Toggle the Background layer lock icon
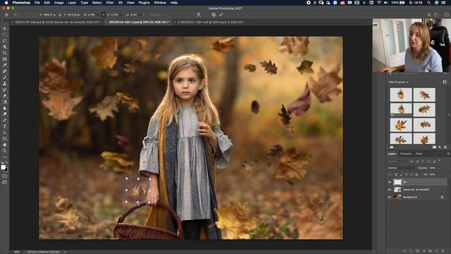Image resolution: width=451 pixels, height=254 pixels. click(x=442, y=198)
